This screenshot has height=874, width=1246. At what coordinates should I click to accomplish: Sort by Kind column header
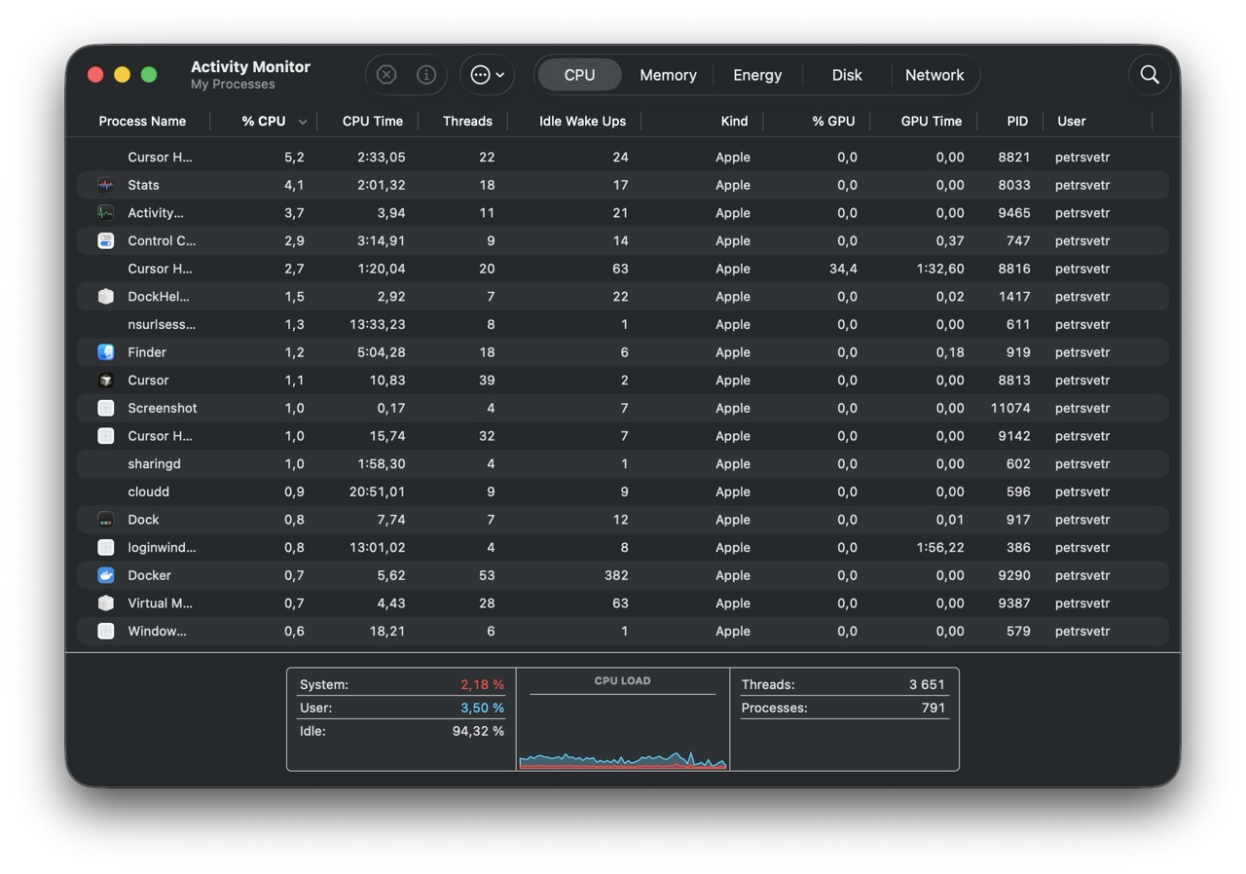734,122
